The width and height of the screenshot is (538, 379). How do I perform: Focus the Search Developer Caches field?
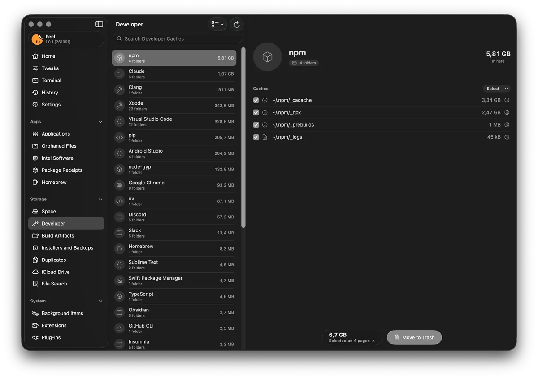click(178, 39)
